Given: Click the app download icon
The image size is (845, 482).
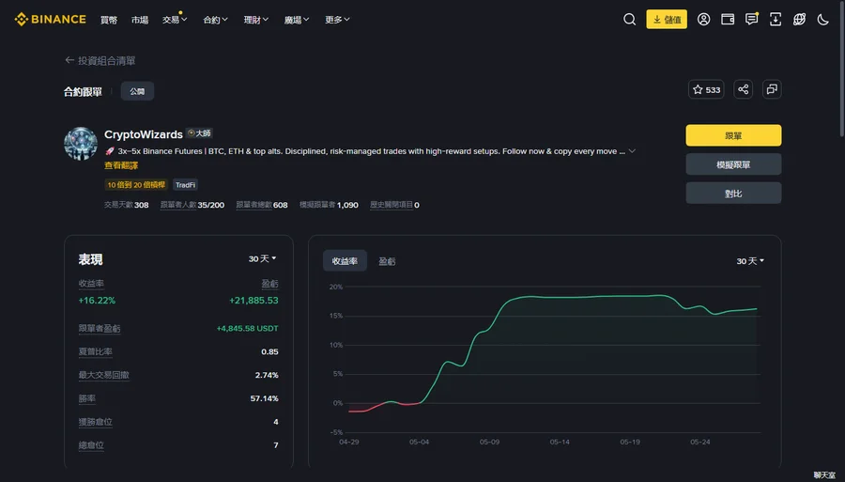Looking at the screenshot, I should coord(775,20).
